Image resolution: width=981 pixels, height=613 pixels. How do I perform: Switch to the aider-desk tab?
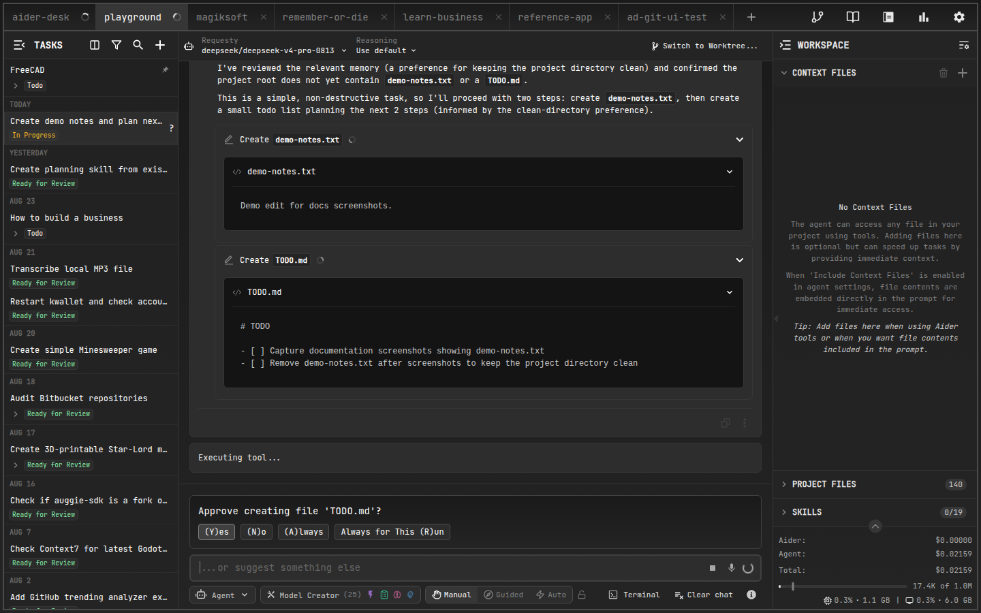(x=49, y=17)
